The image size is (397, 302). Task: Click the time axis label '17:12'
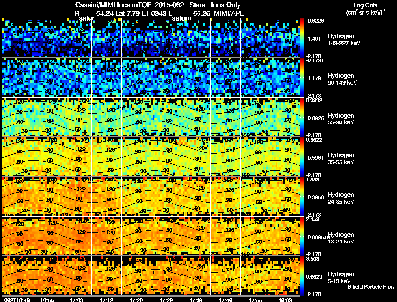coord(106,300)
